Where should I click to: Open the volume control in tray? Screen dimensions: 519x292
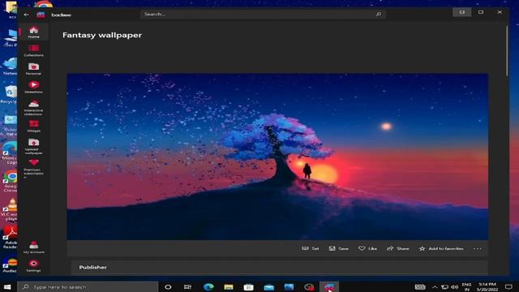pos(454,287)
